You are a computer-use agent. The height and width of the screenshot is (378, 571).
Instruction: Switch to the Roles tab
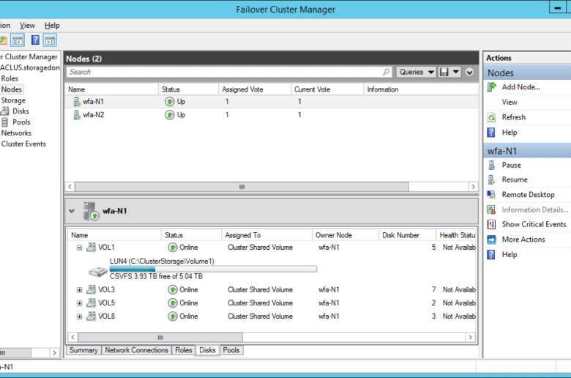(184, 350)
